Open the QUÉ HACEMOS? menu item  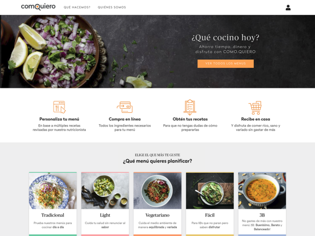77,7
